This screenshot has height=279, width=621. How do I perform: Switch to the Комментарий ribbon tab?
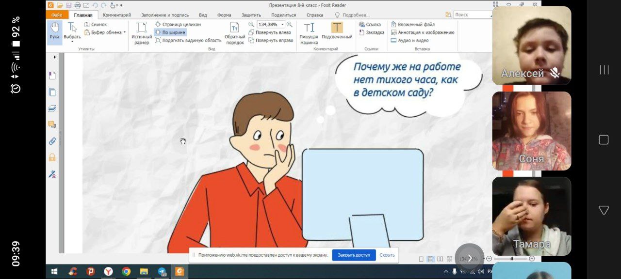(x=117, y=15)
